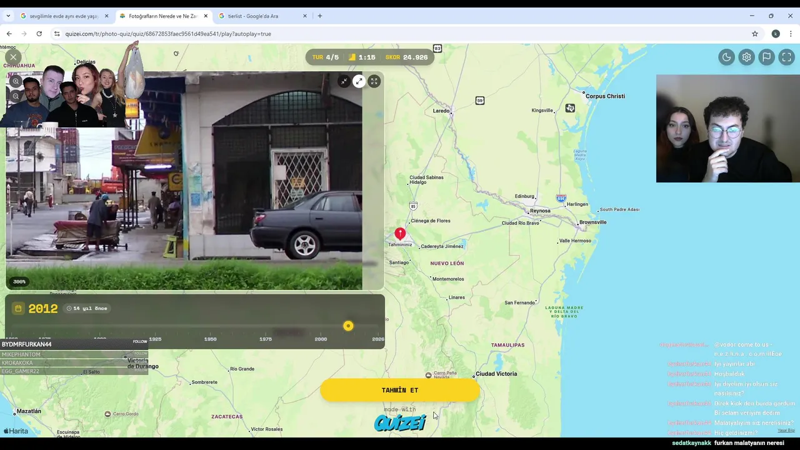Open Chrome three-dot menu
Screen dimensions: 800x450
pyautogui.click(x=791, y=34)
